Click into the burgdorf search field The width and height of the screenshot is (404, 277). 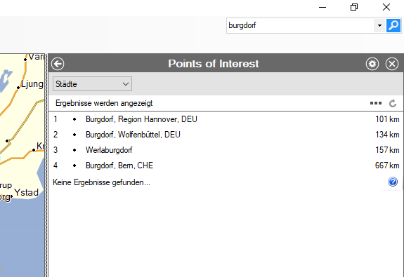(300, 25)
